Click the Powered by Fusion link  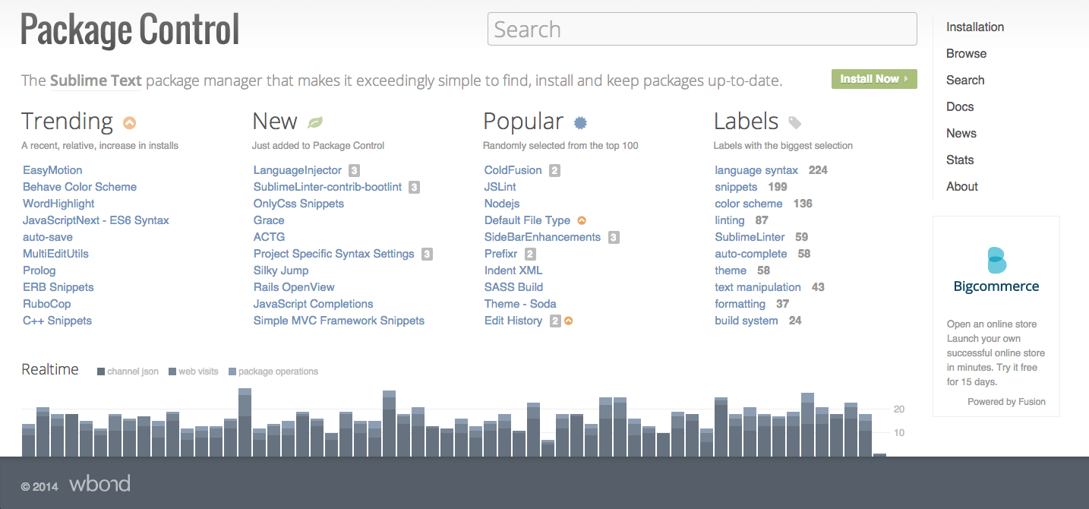coord(1006,402)
